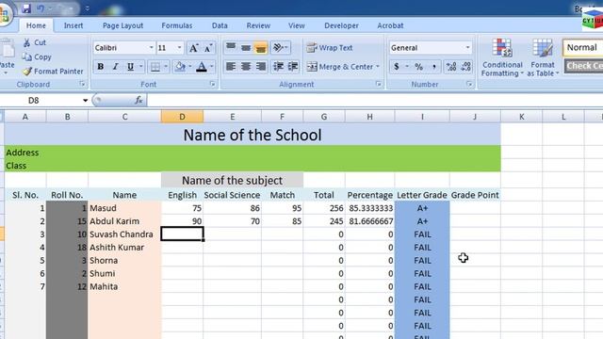The width and height of the screenshot is (603, 339).
Task: Set Bottom Align vertical alignment
Action: click(261, 48)
